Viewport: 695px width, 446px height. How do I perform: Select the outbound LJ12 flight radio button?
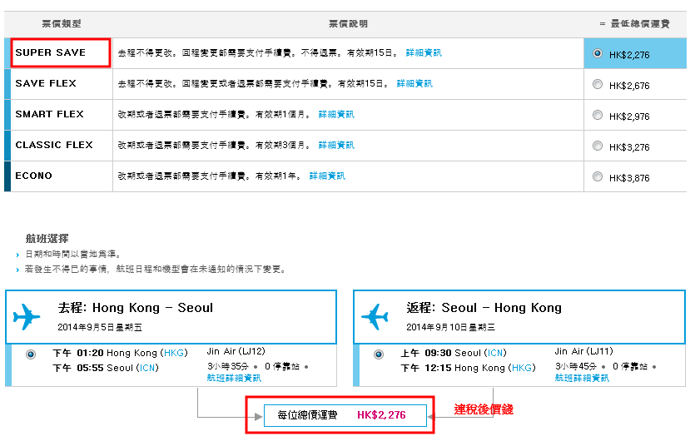click(x=31, y=354)
